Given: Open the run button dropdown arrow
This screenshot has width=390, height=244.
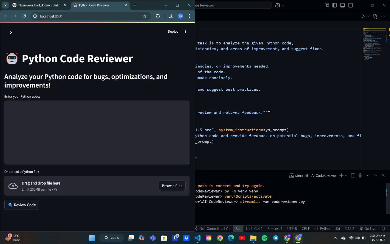Looking at the screenshot, I should pos(368,16).
